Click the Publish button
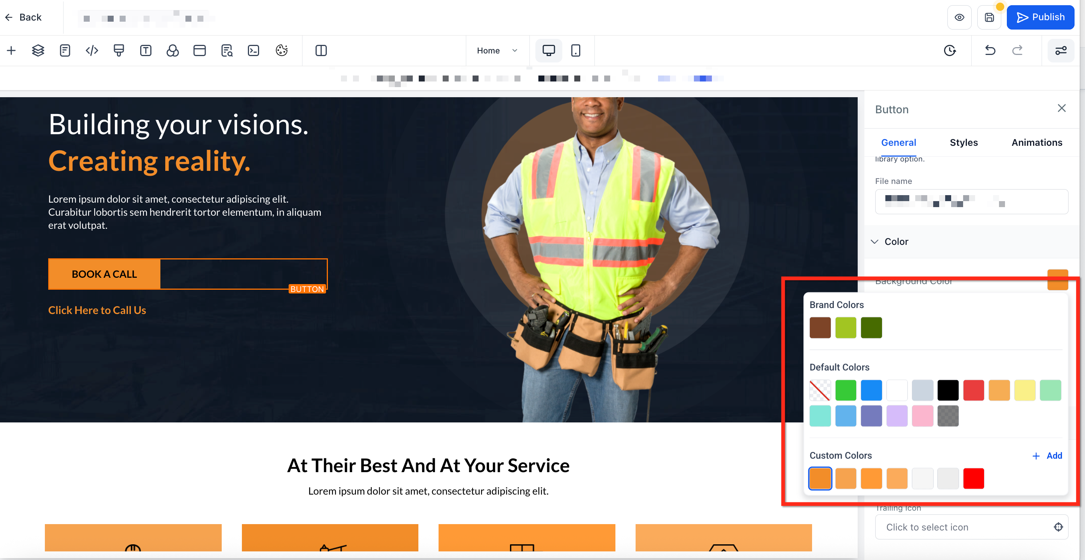Viewport: 1085px width, 560px height. tap(1040, 17)
